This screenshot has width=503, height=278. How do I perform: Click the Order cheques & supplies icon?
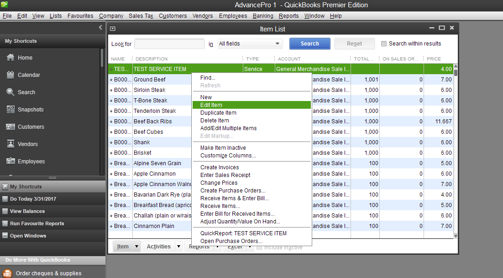pos(7,273)
